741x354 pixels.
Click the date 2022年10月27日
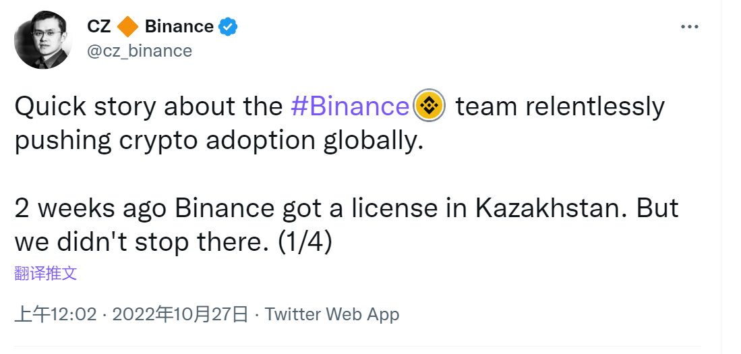point(180,314)
